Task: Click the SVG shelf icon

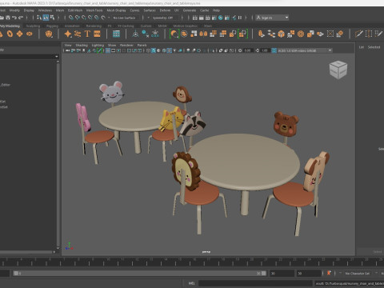Action: (97, 34)
